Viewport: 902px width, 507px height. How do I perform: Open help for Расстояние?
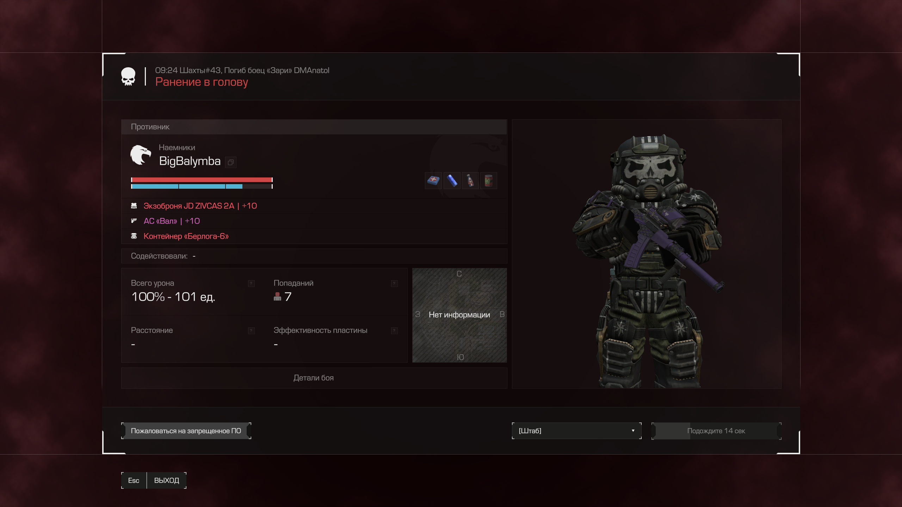click(251, 331)
